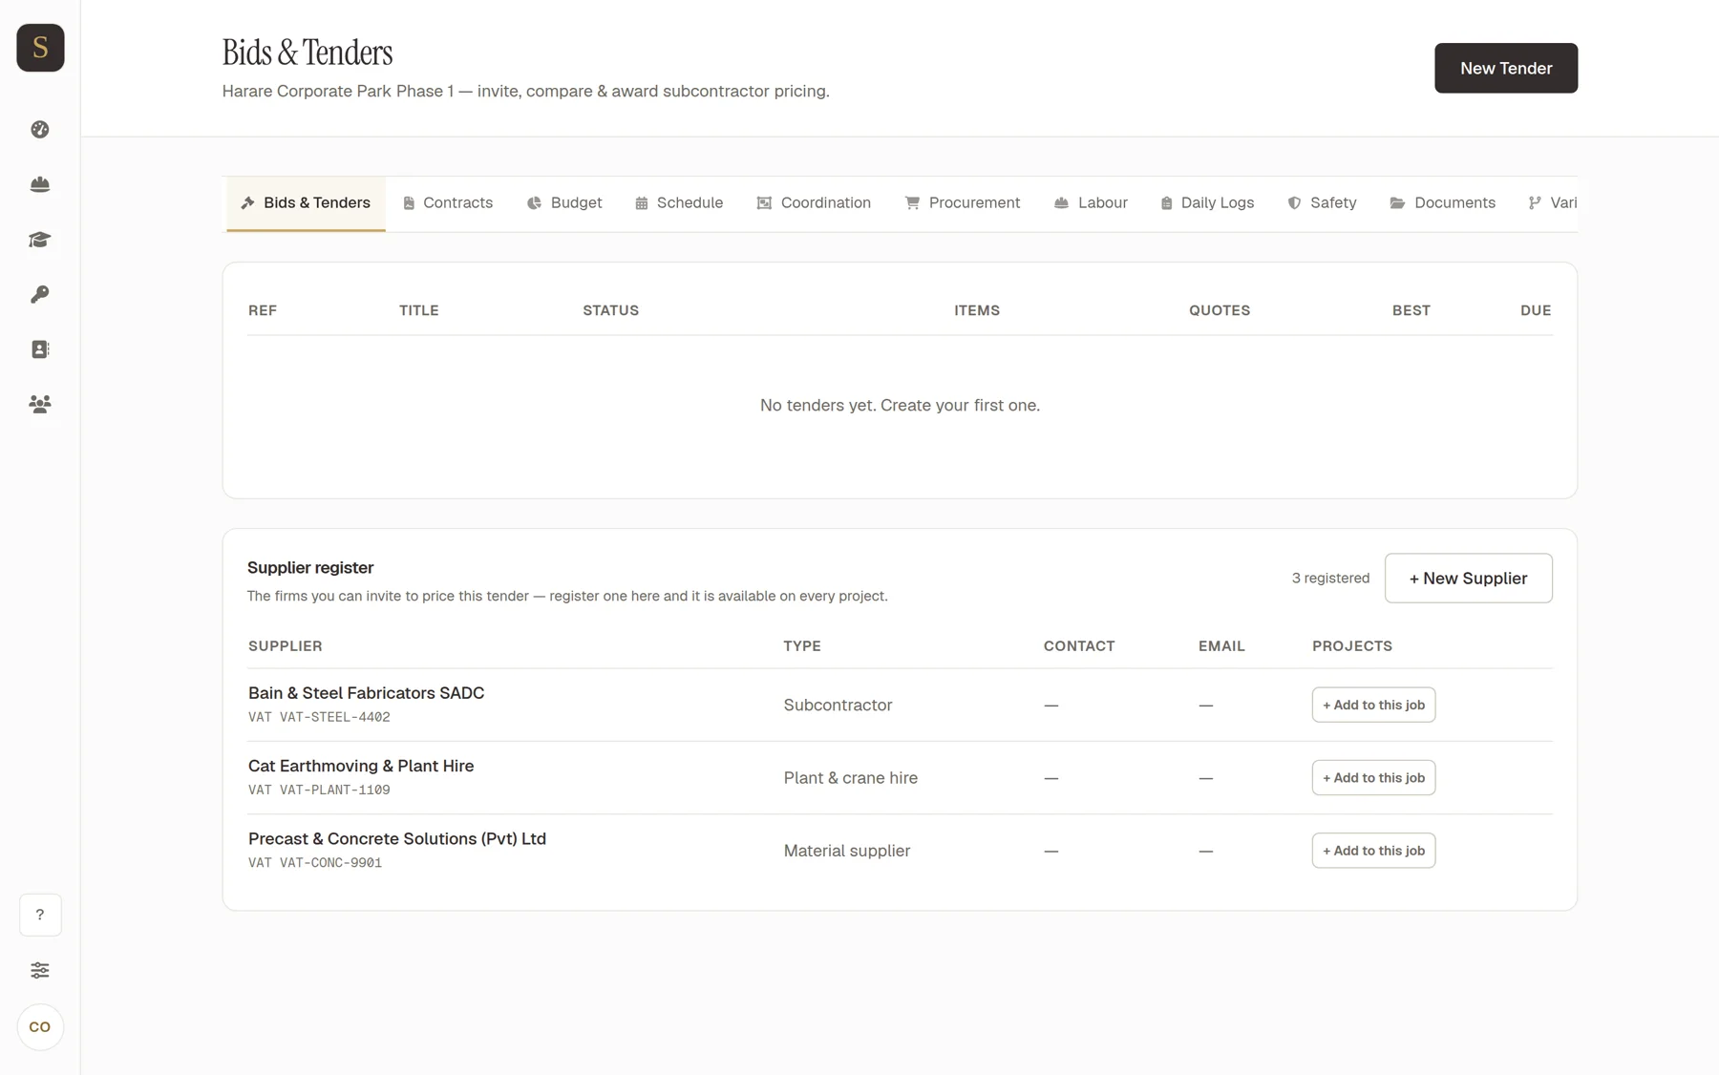Add Bain & Steel Fabricators to this job
This screenshot has height=1075, width=1719.
1373,705
